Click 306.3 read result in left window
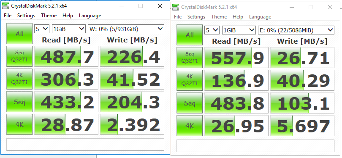The height and width of the screenshot is (158, 342). pyautogui.click(x=66, y=79)
